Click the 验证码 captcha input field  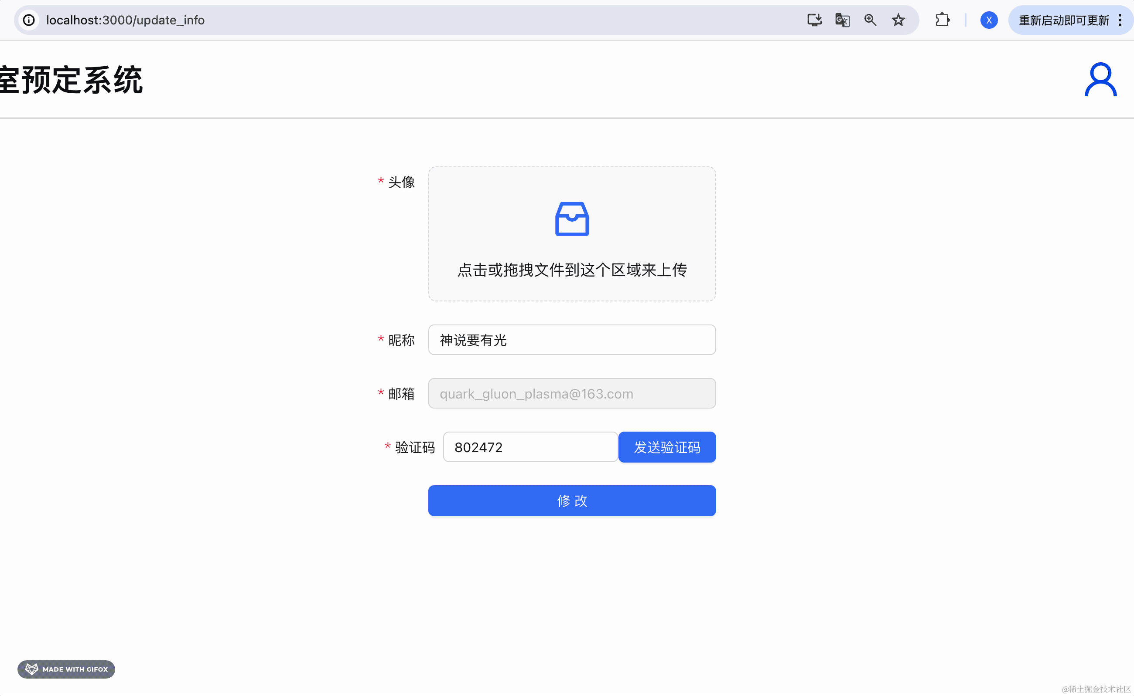coord(530,447)
